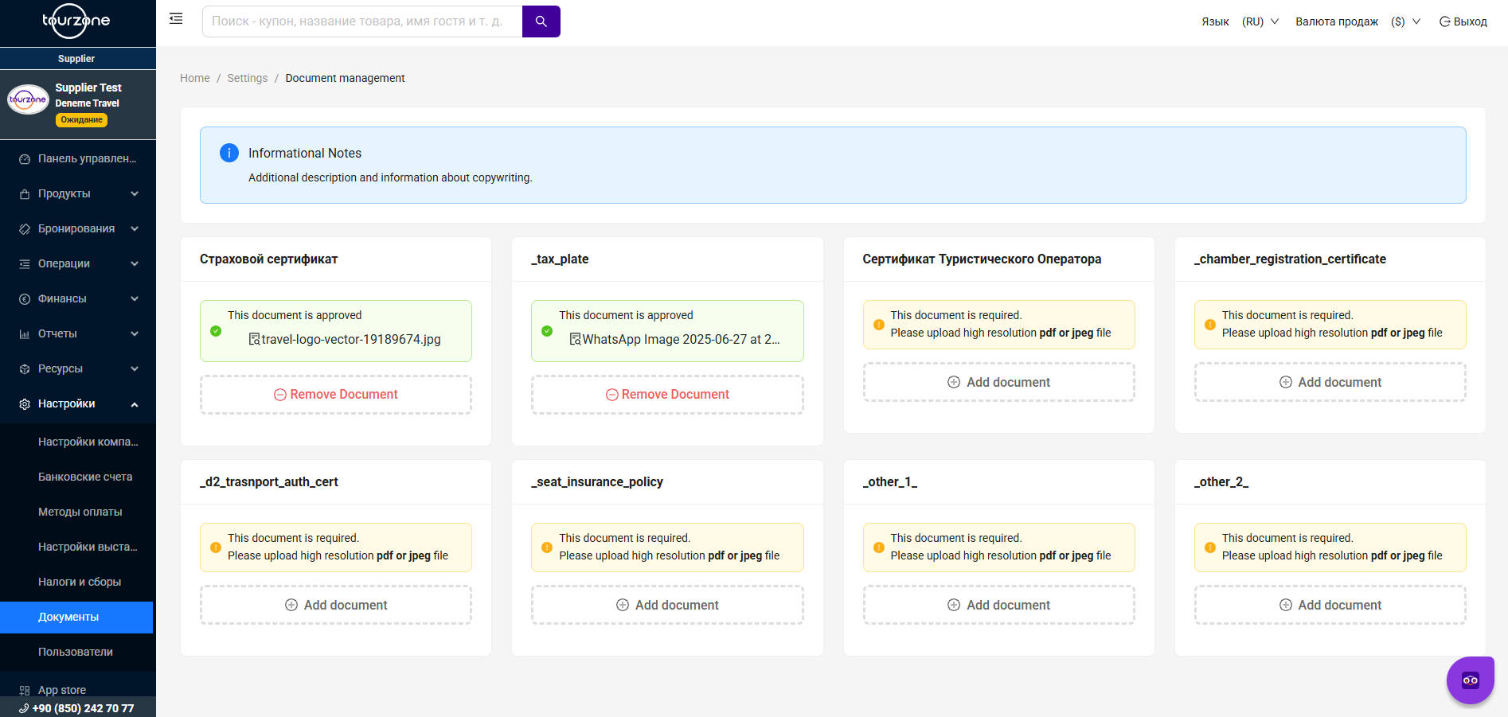Open the chat widget in the corner

pos(1470,680)
